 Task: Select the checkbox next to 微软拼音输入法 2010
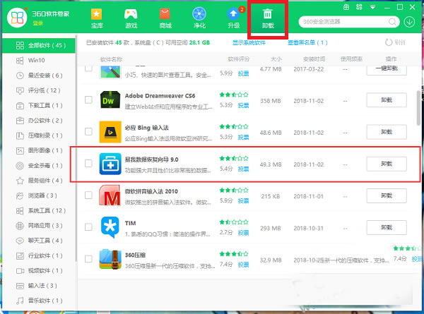point(88,195)
